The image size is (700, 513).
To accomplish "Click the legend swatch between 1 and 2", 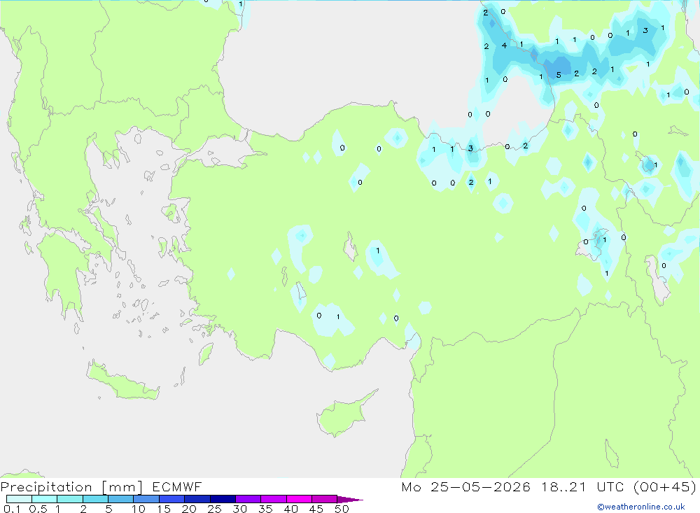I will point(70,499).
